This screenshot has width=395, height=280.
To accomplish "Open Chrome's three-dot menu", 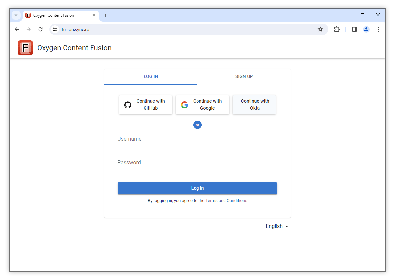I will coord(378,29).
